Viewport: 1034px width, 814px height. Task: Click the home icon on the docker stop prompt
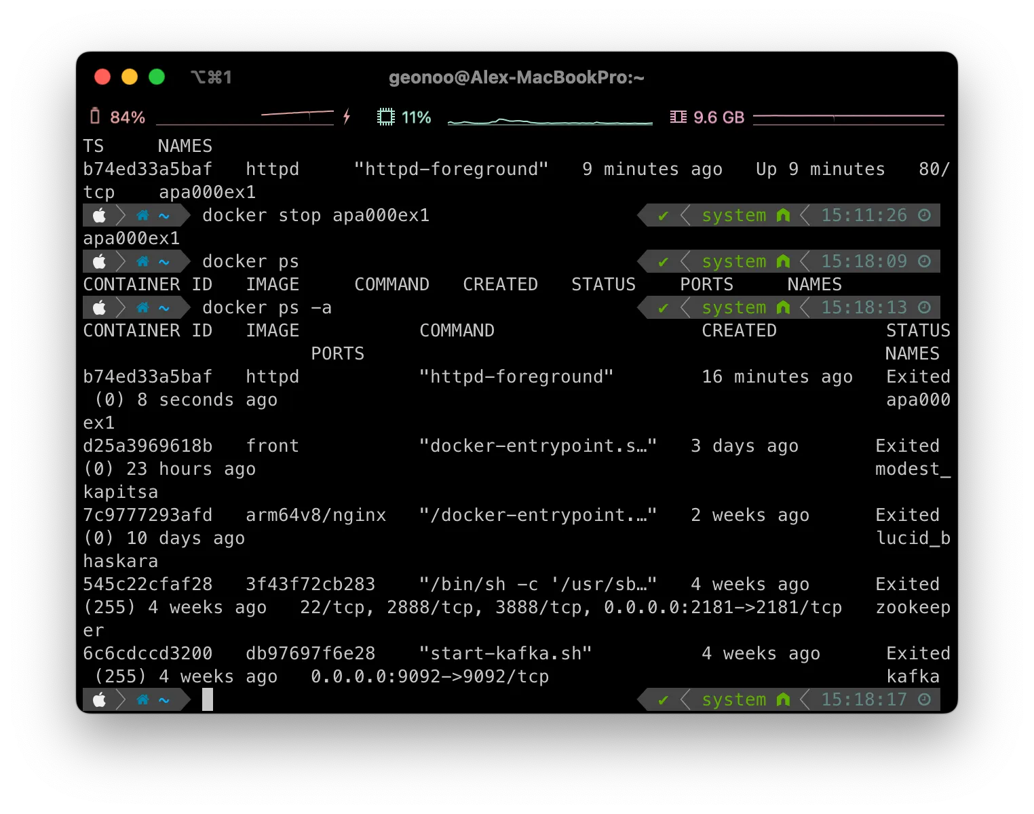tap(142, 216)
